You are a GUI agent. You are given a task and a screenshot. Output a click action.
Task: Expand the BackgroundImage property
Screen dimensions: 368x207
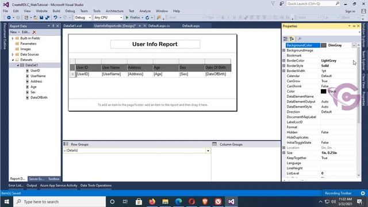pos(283,51)
